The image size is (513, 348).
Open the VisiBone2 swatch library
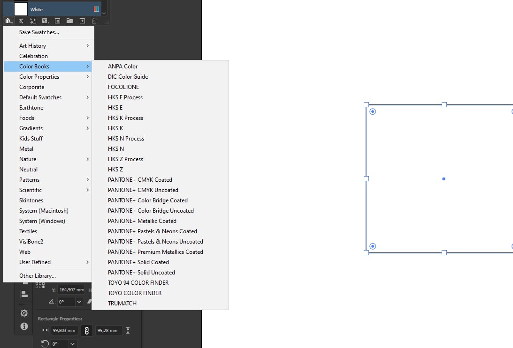(x=48, y=242)
